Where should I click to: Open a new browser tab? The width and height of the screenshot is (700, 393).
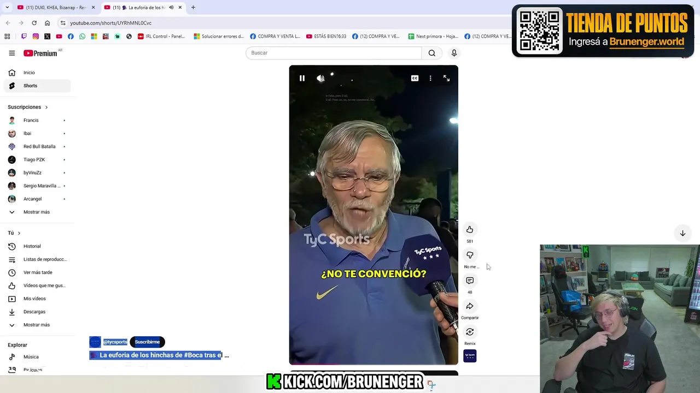pyautogui.click(x=193, y=7)
